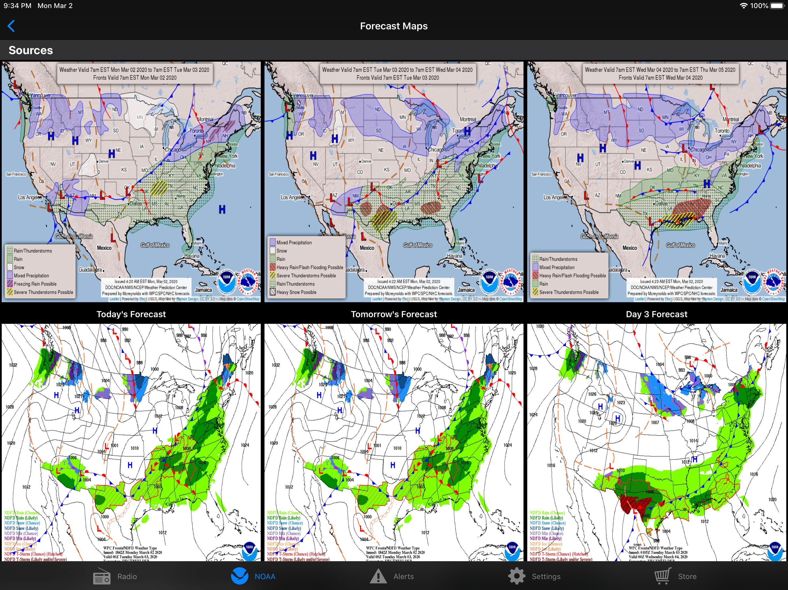Tap the battery indicator in status bar
788x590 pixels.
tap(777, 6)
